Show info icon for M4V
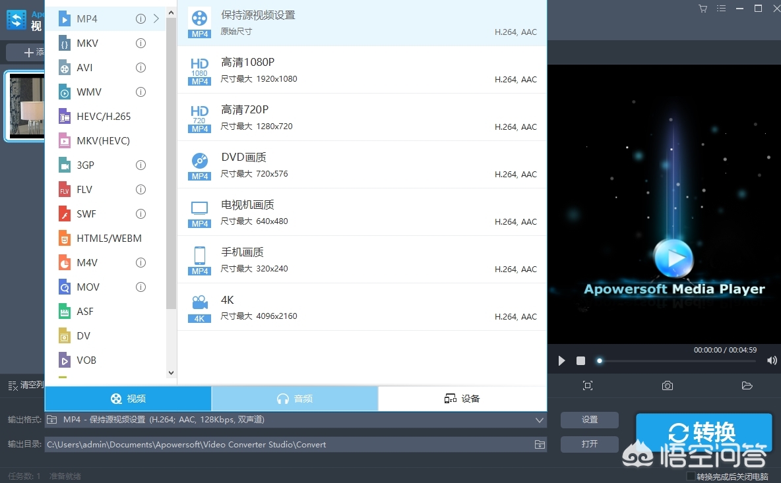The height and width of the screenshot is (483, 781). tap(141, 263)
